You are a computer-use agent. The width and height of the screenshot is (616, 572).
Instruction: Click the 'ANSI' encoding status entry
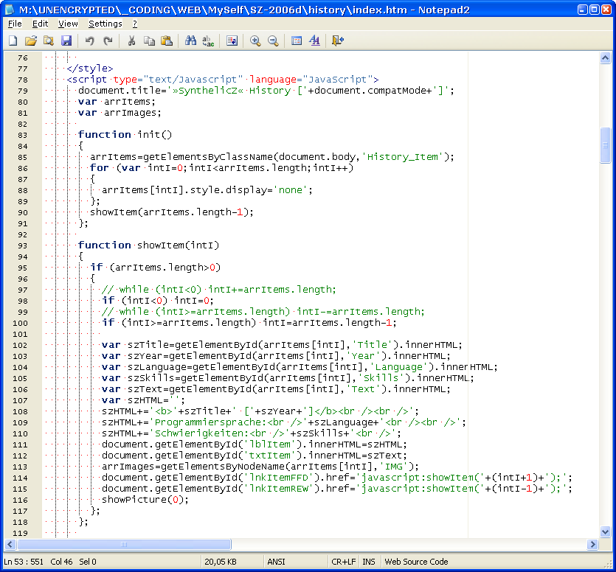click(276, 562)
